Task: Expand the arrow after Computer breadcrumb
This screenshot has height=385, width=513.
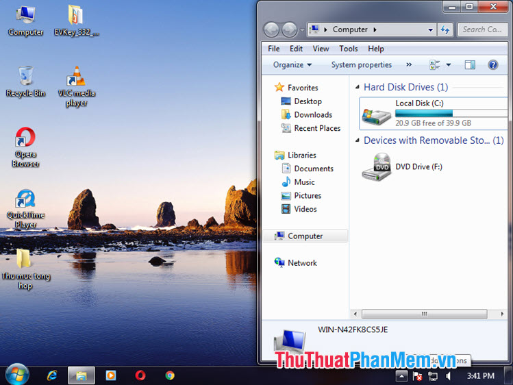Action: (x=375, y=29)
